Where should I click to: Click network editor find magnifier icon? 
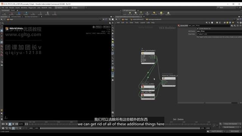point(238,23)
